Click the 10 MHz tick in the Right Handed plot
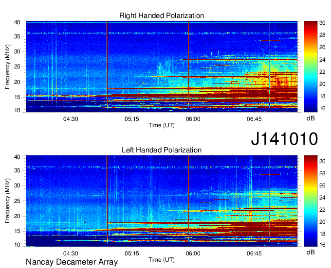Viewport: 331px width, 268px height. click(17, 110)
